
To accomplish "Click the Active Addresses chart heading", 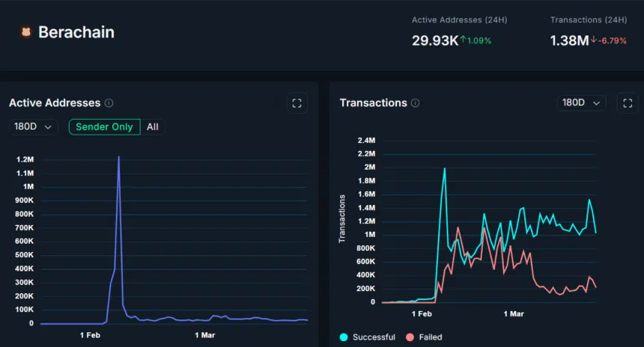I will point(55,103).
